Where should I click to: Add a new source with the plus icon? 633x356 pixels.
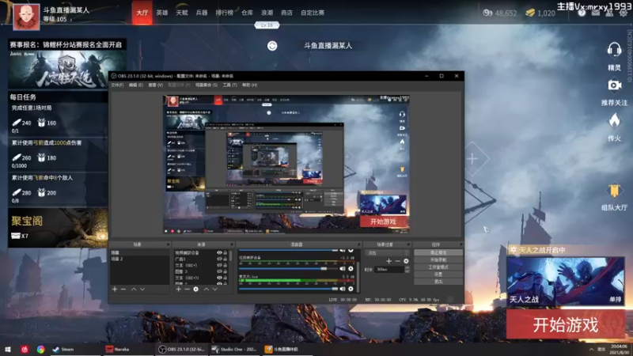[x=179, y=289]
